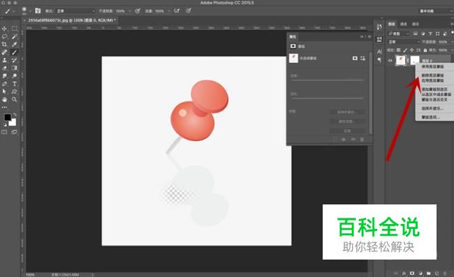The width and height of the screenshot is (454, 277).
Task: Select the Move tool
Action: coord(4,29)
